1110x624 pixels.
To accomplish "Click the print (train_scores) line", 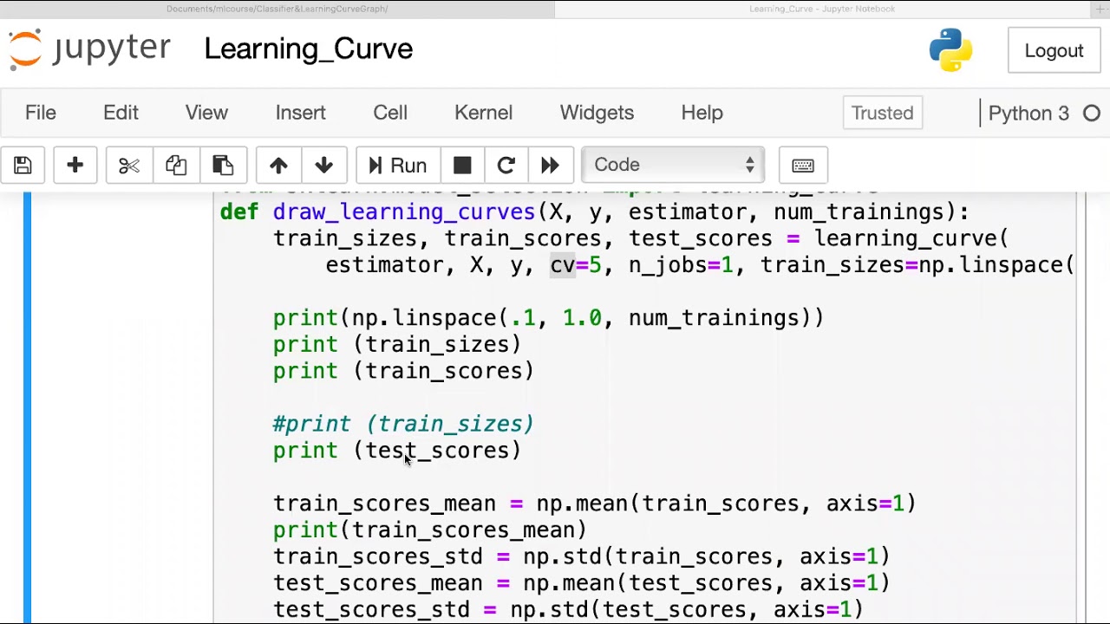I will click(x=403, y=371).
